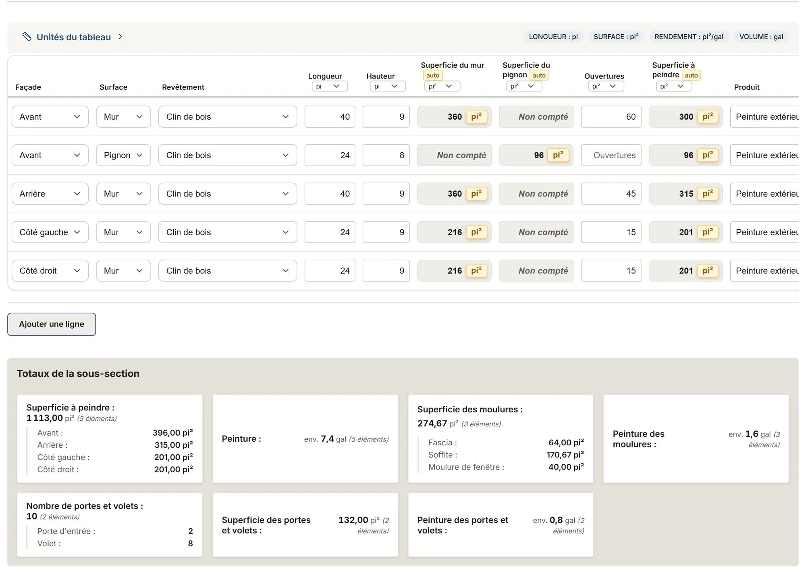Click the ruler icon beside Unités du tableau
The image size is (806, 573).
point(27,37)
